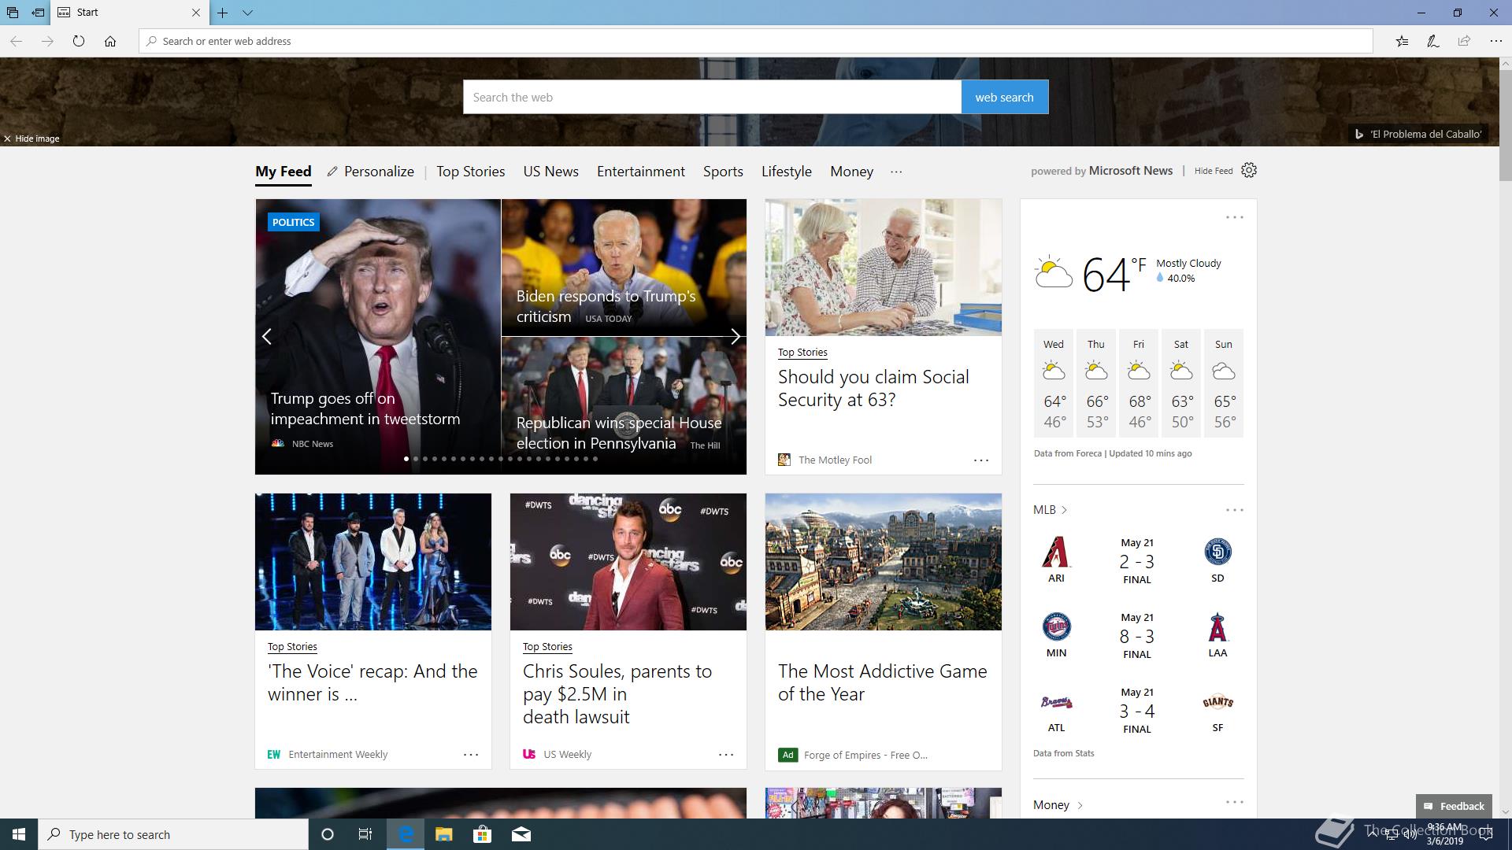This screenshot has width=1512, height=850.
Task: Show tab previews chevron
Action: 247,13
